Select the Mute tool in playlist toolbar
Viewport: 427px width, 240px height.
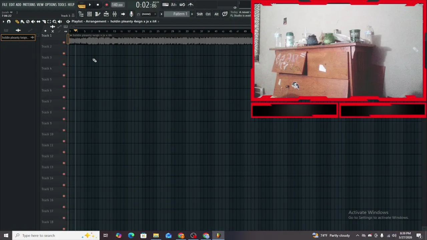point(33,21)
